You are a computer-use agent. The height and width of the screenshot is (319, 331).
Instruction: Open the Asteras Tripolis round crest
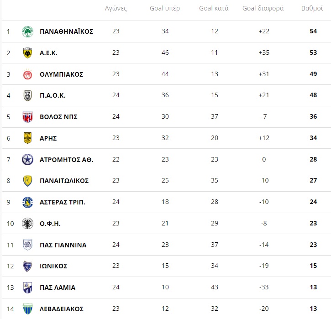(28, 202)
